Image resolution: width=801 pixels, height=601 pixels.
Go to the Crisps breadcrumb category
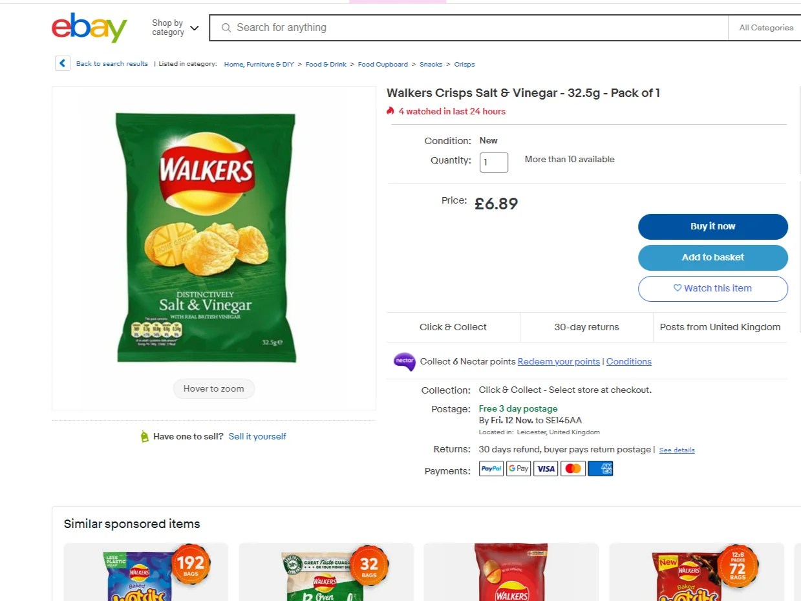click(x=464, y=65)
